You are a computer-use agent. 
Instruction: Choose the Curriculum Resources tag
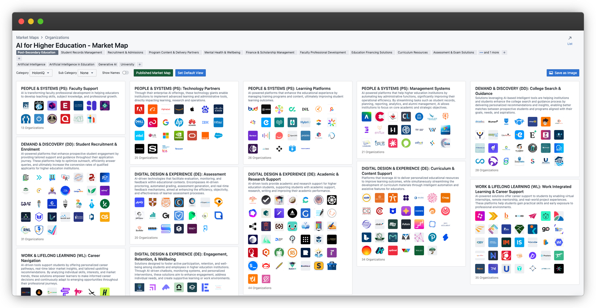(413, 52)
